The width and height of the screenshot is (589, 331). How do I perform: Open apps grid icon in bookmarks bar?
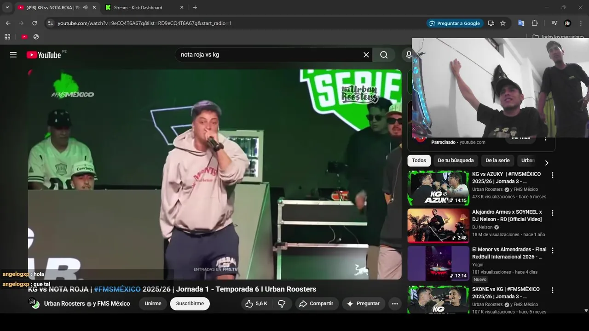[x=7, y=37]
